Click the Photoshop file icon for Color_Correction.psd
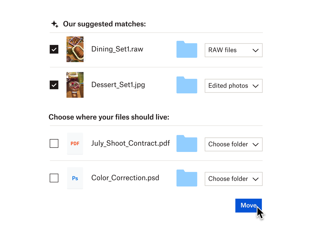The image size is (309, 232). pos(75,178)
